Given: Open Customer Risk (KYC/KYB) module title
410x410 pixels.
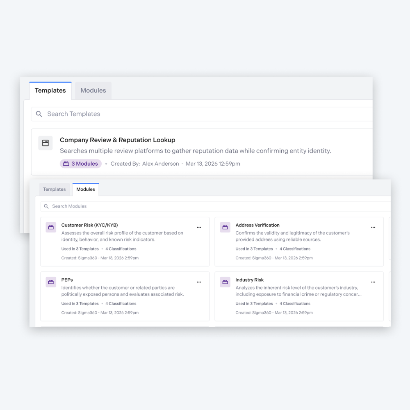Looking at the screenshot, I should (89, 225).
